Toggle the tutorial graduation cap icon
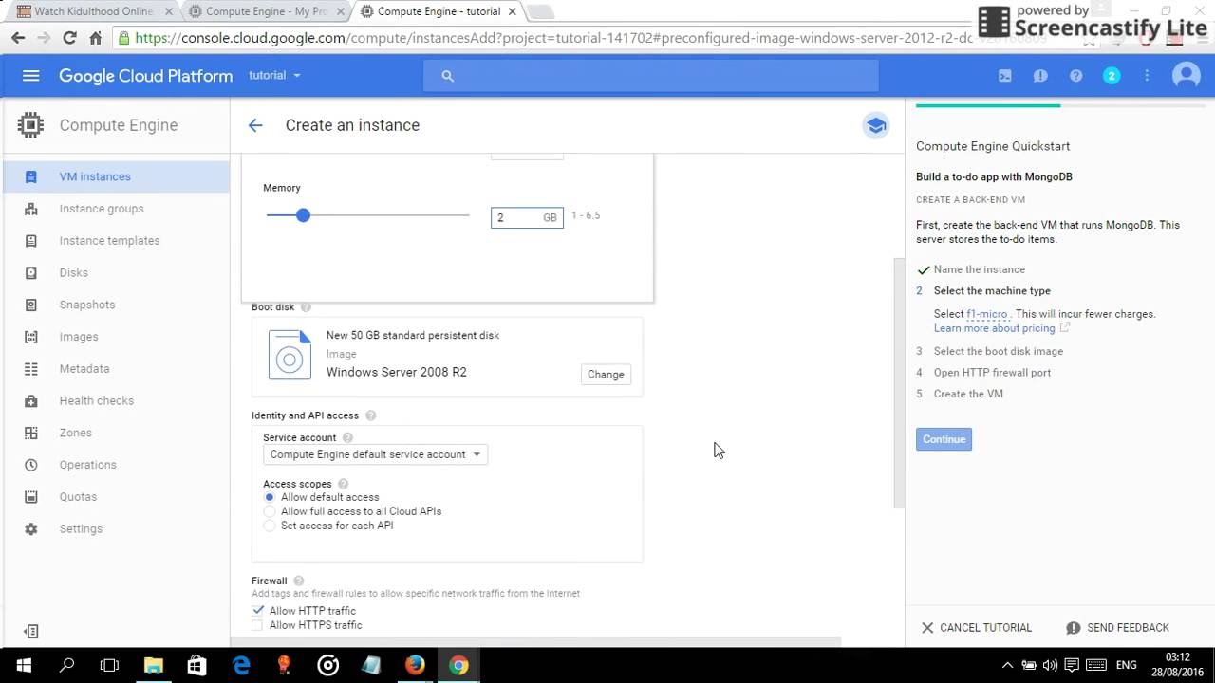 [x=875, y=125]
